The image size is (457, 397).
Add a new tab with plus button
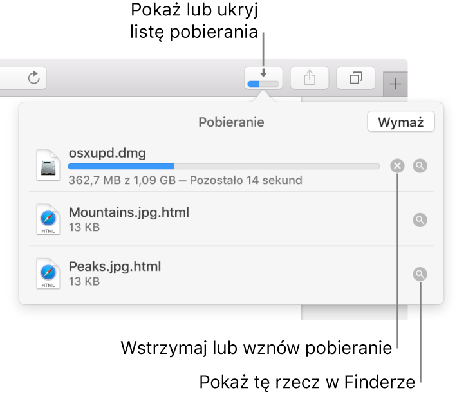click(395, 84)
